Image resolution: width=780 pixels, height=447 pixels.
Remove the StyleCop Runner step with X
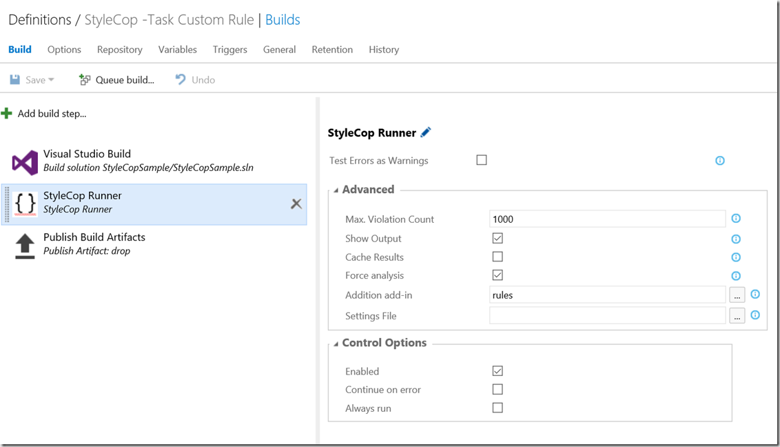coord(296,203)
